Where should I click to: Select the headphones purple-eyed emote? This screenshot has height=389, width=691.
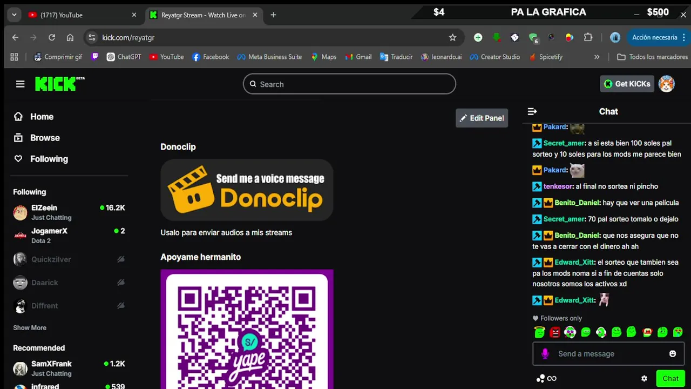(570, 332)
